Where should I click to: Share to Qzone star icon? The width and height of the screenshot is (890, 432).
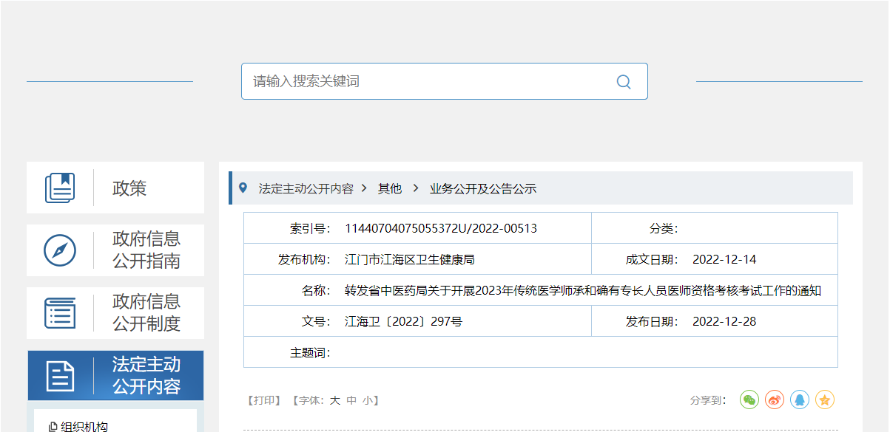pyautogui.click(x=825, y=400)
